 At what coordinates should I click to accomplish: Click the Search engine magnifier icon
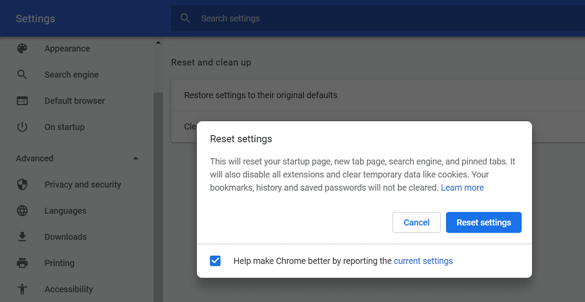22,74
